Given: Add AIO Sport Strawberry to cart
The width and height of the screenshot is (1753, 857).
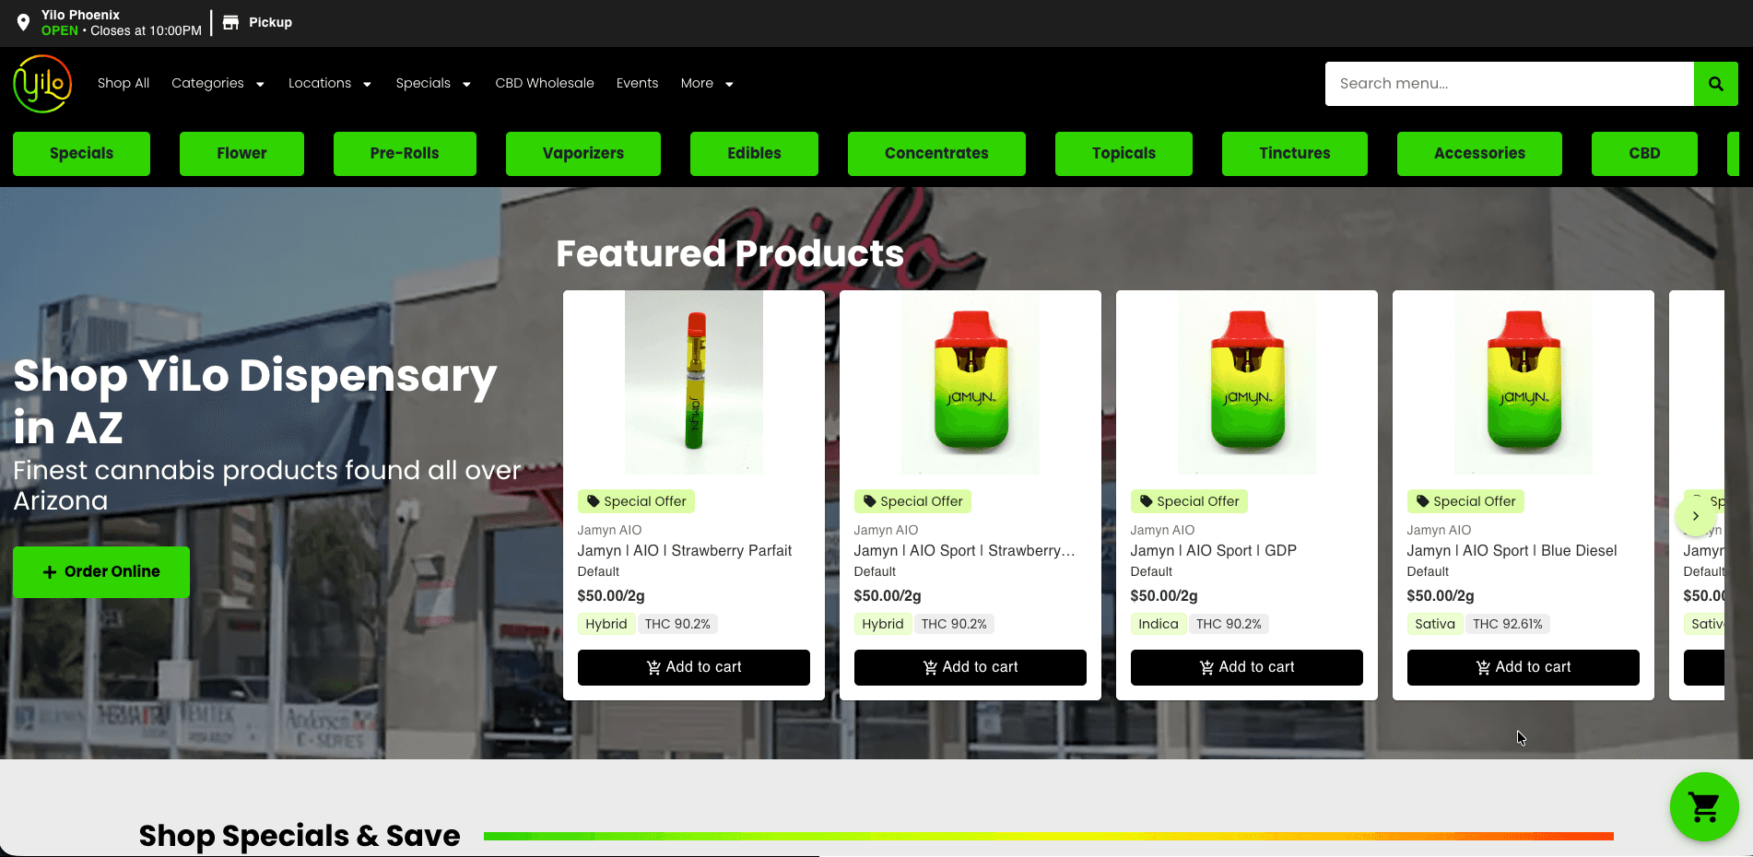Looking at the screenshot, I should pyautogui.click(x=971, y=667).
